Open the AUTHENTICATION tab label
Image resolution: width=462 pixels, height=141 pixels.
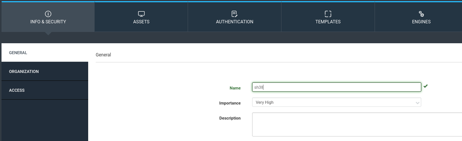(x=234, y=22)
